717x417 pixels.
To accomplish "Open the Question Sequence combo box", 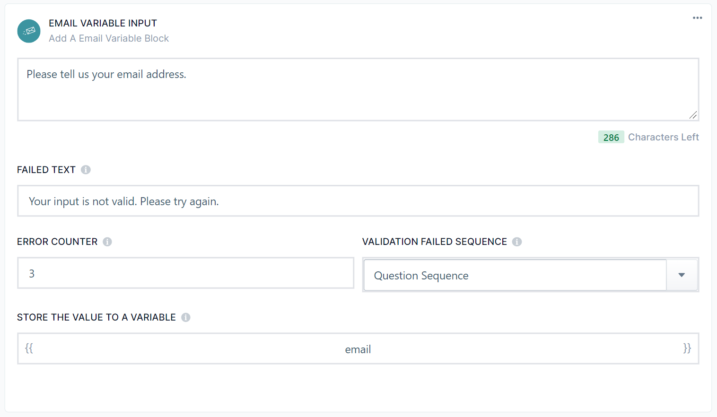I will 515,275.
